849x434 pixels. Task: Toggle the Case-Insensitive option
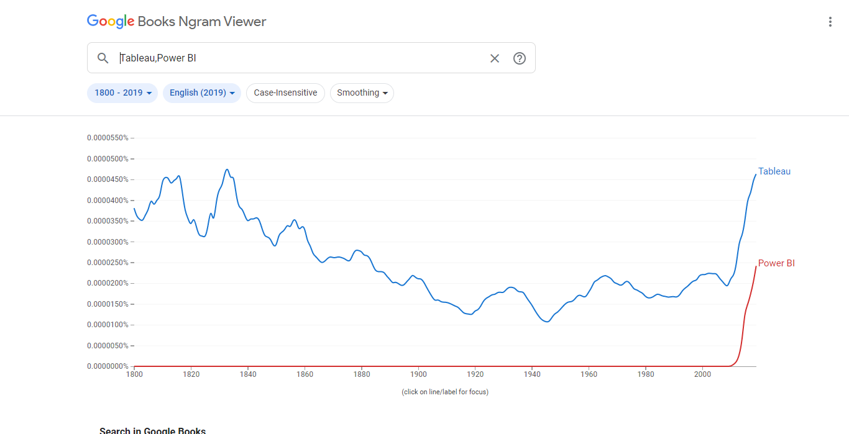tap(285, 93)
